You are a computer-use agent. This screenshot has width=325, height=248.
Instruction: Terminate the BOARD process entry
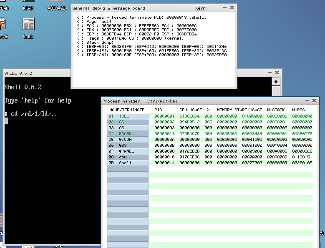(127, 133)
